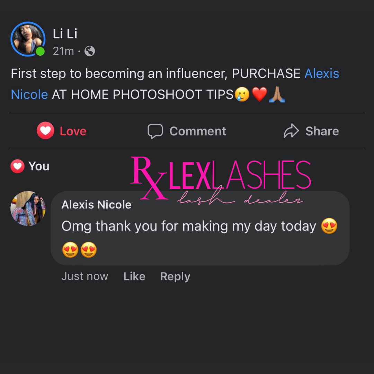Tap the Just now comment timestamp
Screen dimensions: 374x374
(x=85, y=276)
